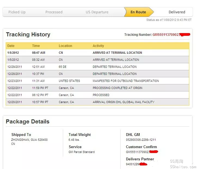The height and width of the screenshot is (169, 197).
Task: Click the 12:51 AM time cell
Action: click(x=38, y=67)
